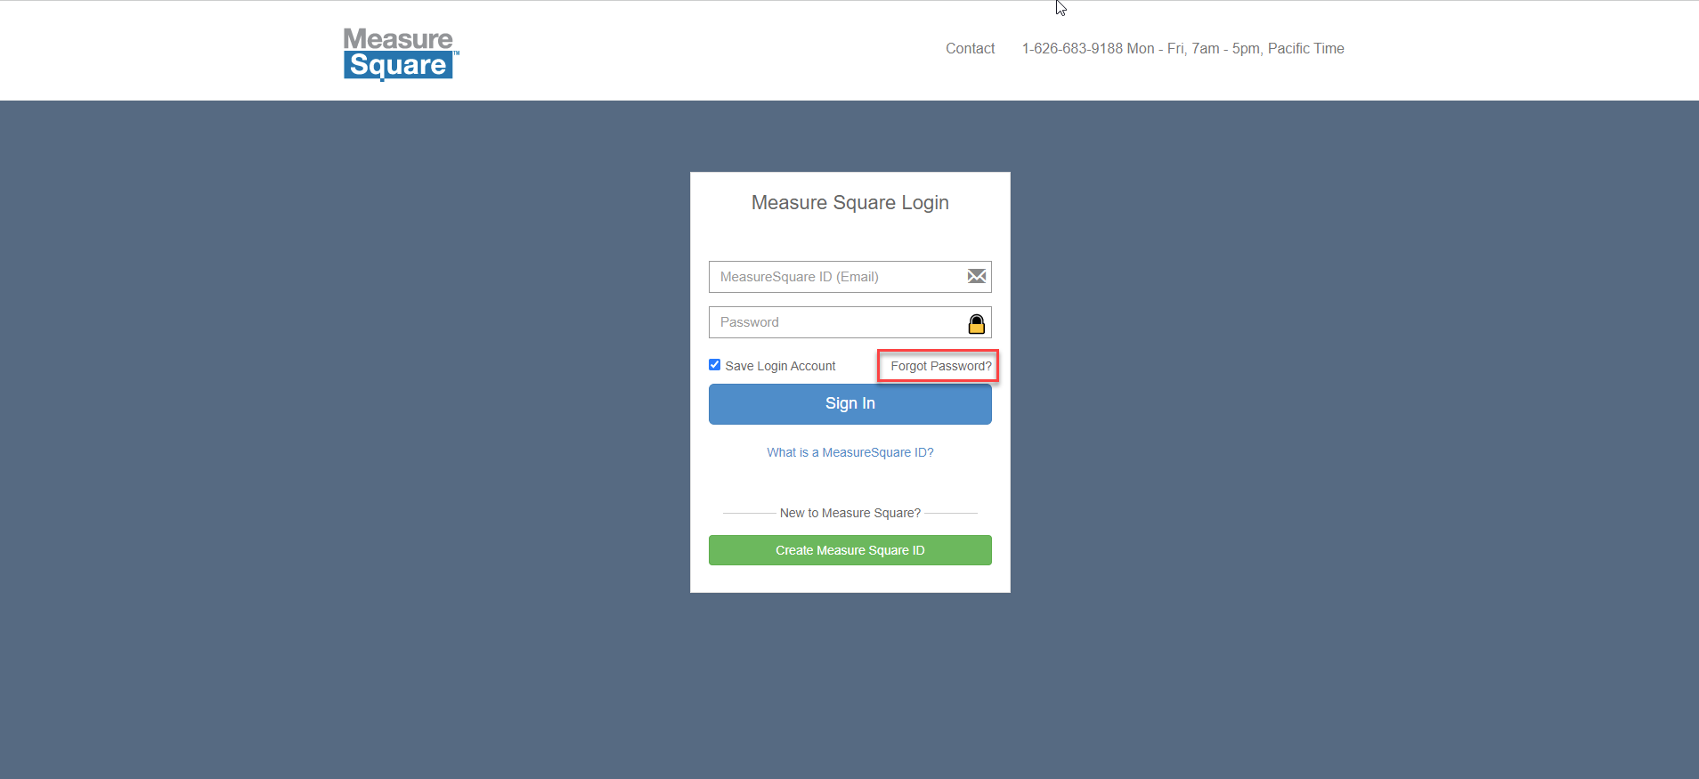The width and height of the screenshot is (1699, 779).
Task: Click Create Measure Square ID button
Action: coord(849,550)
